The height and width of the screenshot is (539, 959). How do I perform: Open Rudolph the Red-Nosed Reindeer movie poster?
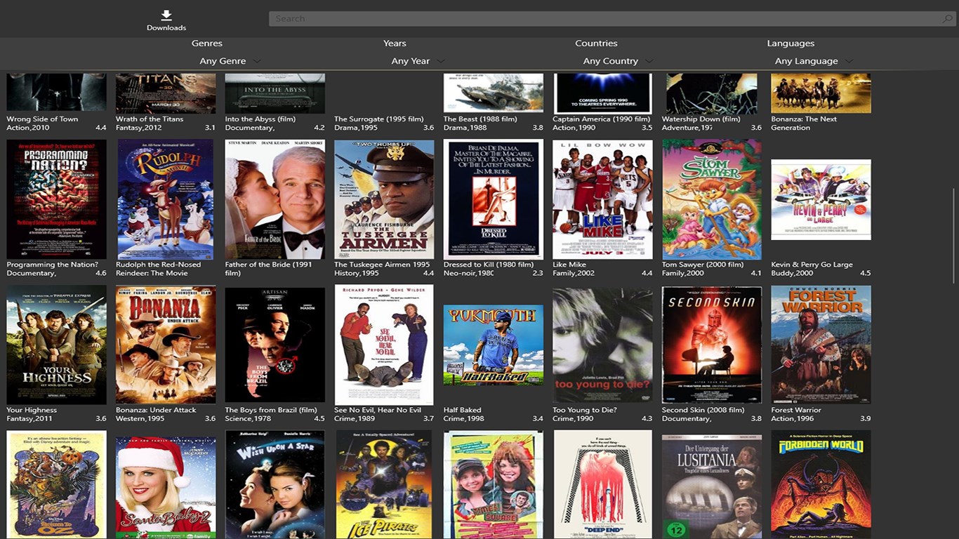(x=166, y=199)
